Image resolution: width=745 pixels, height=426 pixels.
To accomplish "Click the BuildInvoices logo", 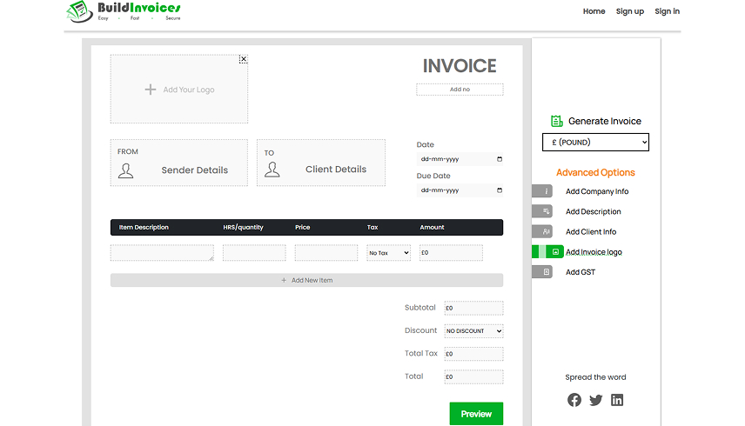I will tap(124, 11).
